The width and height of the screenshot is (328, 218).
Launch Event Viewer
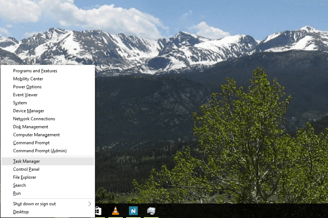point(48,95)
